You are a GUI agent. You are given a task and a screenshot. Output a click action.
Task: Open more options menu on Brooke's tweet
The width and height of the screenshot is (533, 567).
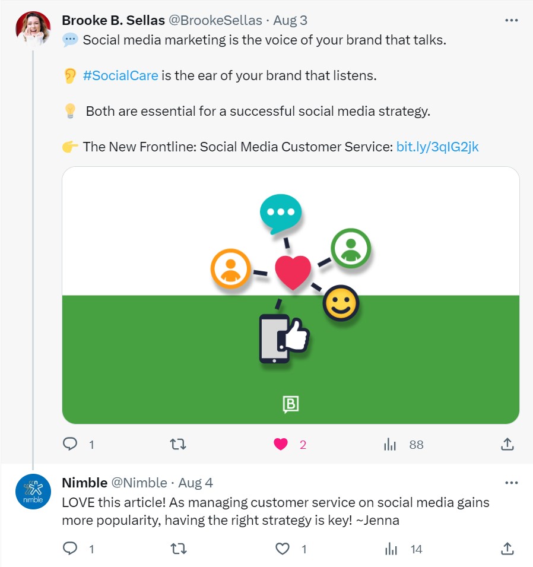511,20
